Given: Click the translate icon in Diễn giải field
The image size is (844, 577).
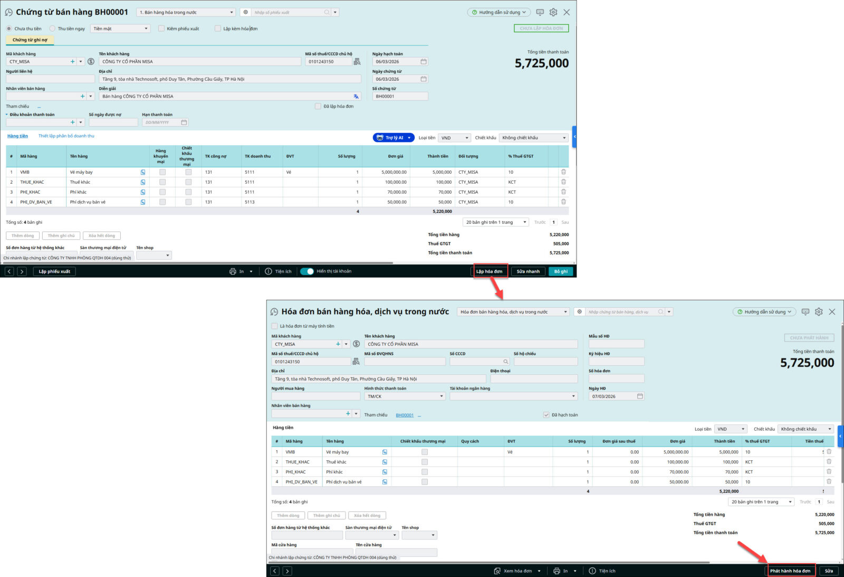Looking at the screenshot, I should point(356,97).
